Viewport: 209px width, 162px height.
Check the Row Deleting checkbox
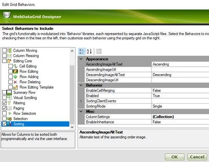(11, 82)
